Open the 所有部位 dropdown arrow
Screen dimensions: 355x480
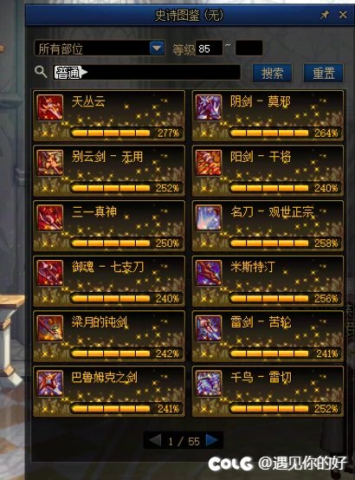(x=157, y=49)
